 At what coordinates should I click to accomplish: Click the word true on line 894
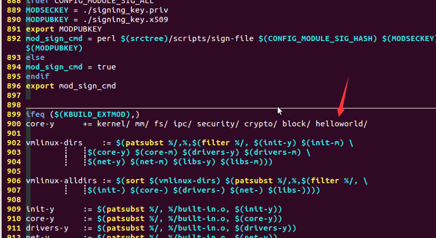[x=107, y=67]
